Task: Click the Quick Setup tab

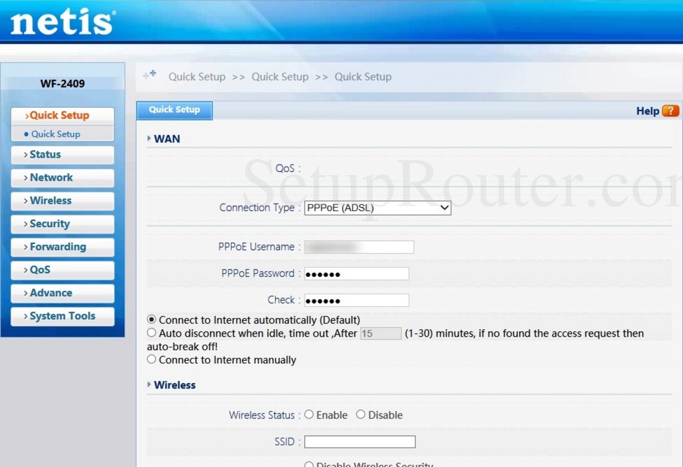Action: pos(174,110)
